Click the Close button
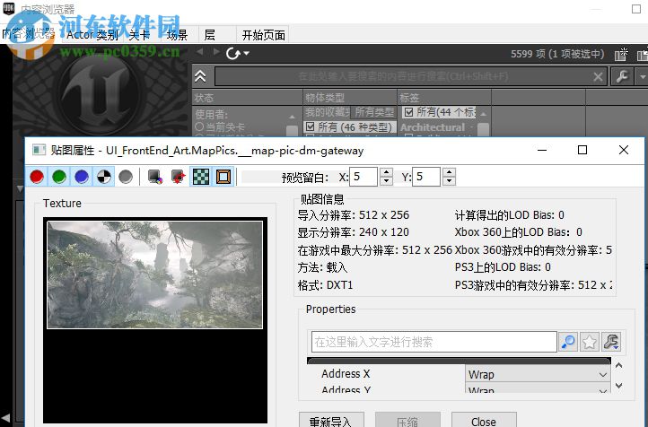The height and width of the screenshot is (427, 648). (x=484, y=421)
